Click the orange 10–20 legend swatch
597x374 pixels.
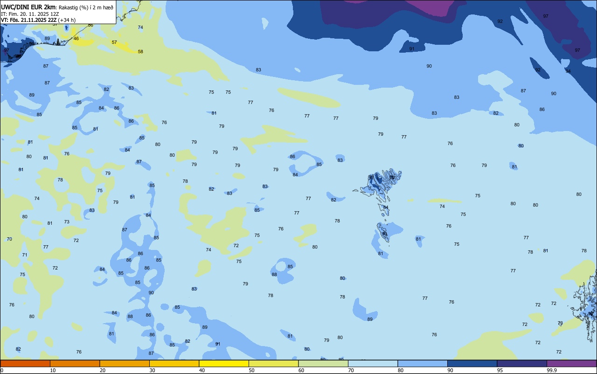click(75, 363)
